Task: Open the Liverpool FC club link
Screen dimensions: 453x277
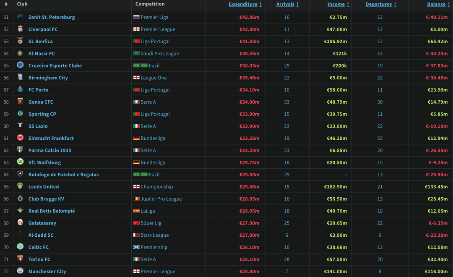Action: pos(43,29)
